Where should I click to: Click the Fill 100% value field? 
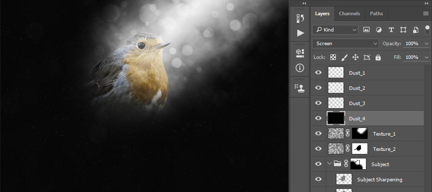coord(412,57)
